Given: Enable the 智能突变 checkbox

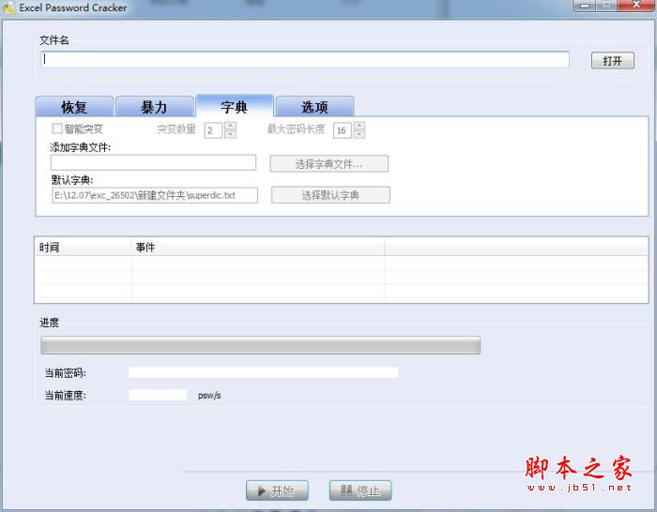Looking at the screenshot, I should point(57,128).
